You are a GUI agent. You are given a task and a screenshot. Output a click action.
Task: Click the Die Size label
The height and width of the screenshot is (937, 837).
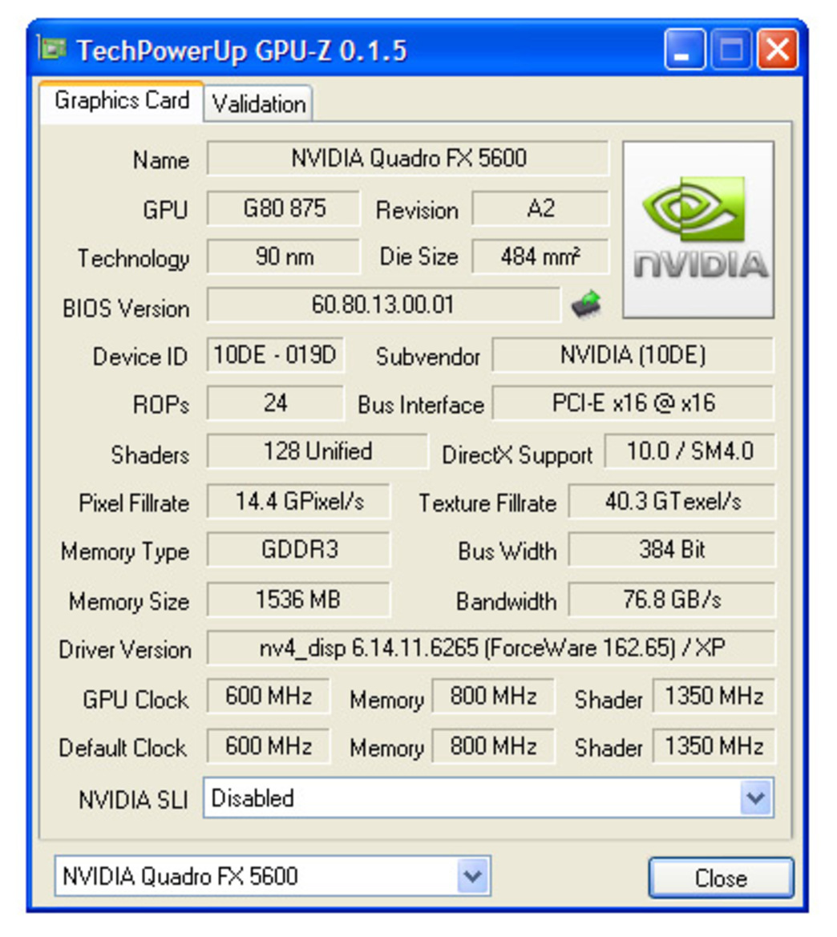click(418, 257)
